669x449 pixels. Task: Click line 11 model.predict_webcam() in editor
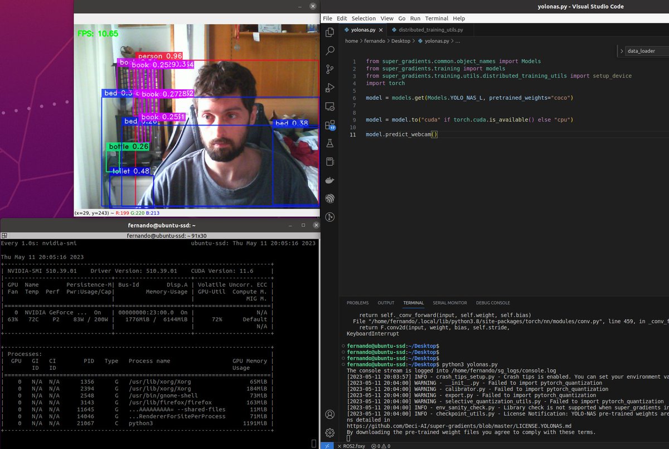402,134
